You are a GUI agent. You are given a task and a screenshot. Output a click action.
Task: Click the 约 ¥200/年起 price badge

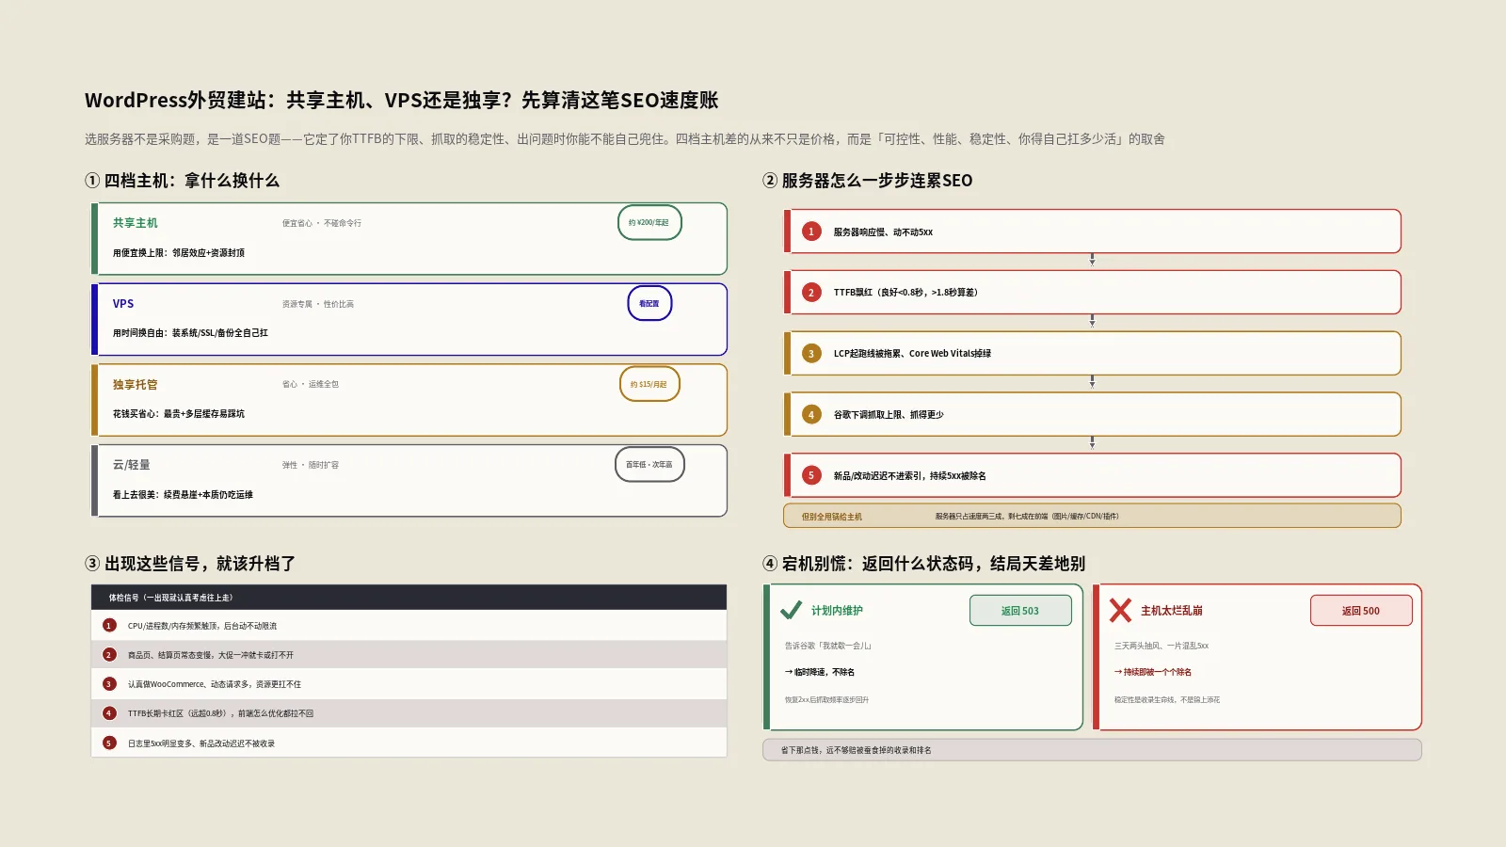coord(649,222)
